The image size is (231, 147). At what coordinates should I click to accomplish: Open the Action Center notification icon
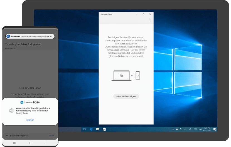215,129
